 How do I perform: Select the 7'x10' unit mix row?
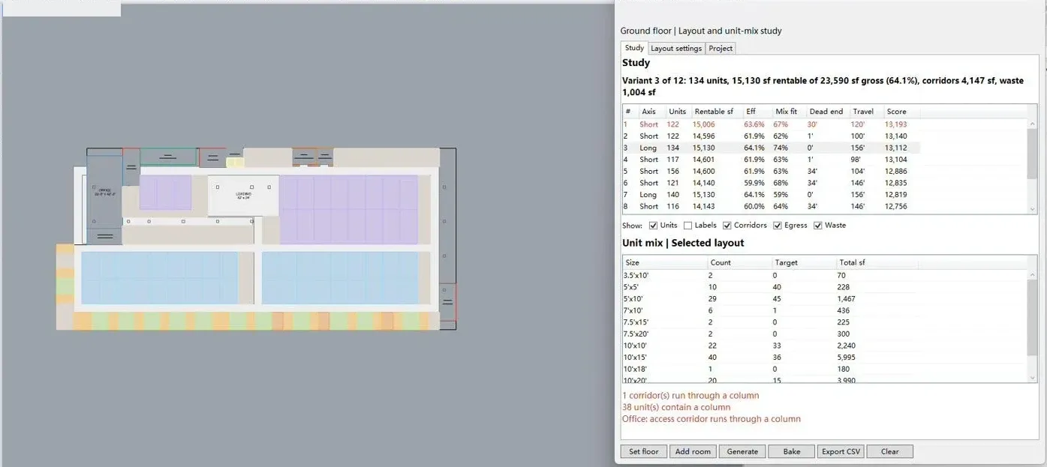coord(769,310)
